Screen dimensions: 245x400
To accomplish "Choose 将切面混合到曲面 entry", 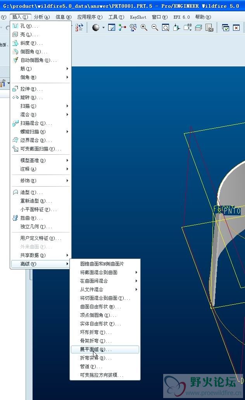I will click(105, 298).
